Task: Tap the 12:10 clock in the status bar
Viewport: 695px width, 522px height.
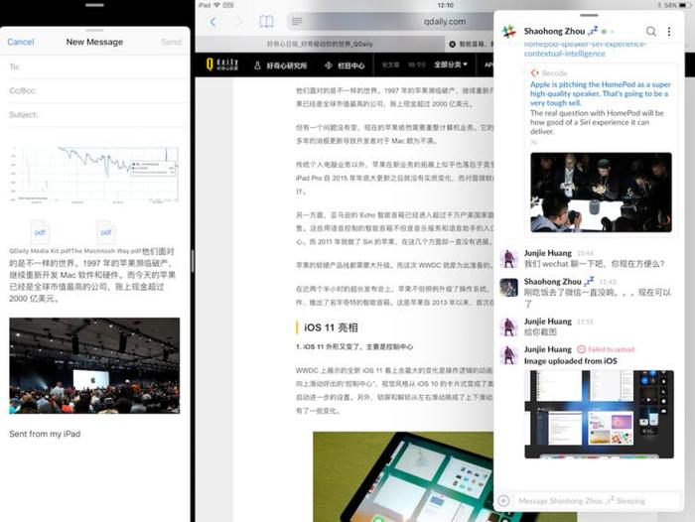Action: [x=445, y=5]
